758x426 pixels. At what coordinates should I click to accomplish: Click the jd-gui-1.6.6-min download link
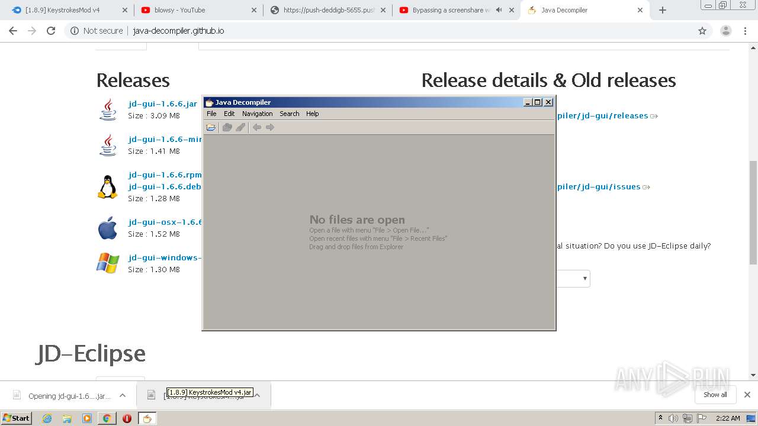tap(165, 139)
